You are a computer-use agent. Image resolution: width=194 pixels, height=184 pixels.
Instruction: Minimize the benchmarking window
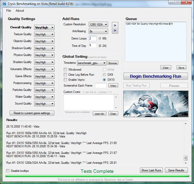point(172,2)
